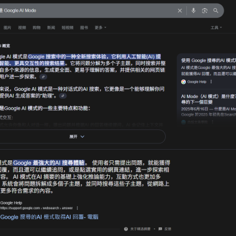Click the support.google.com breadcrumb URL
The height and width of the screenshot is (236, 236).
(37, 208)
